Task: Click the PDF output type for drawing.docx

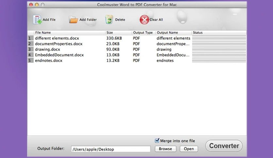Action: [x=136, y=49]
